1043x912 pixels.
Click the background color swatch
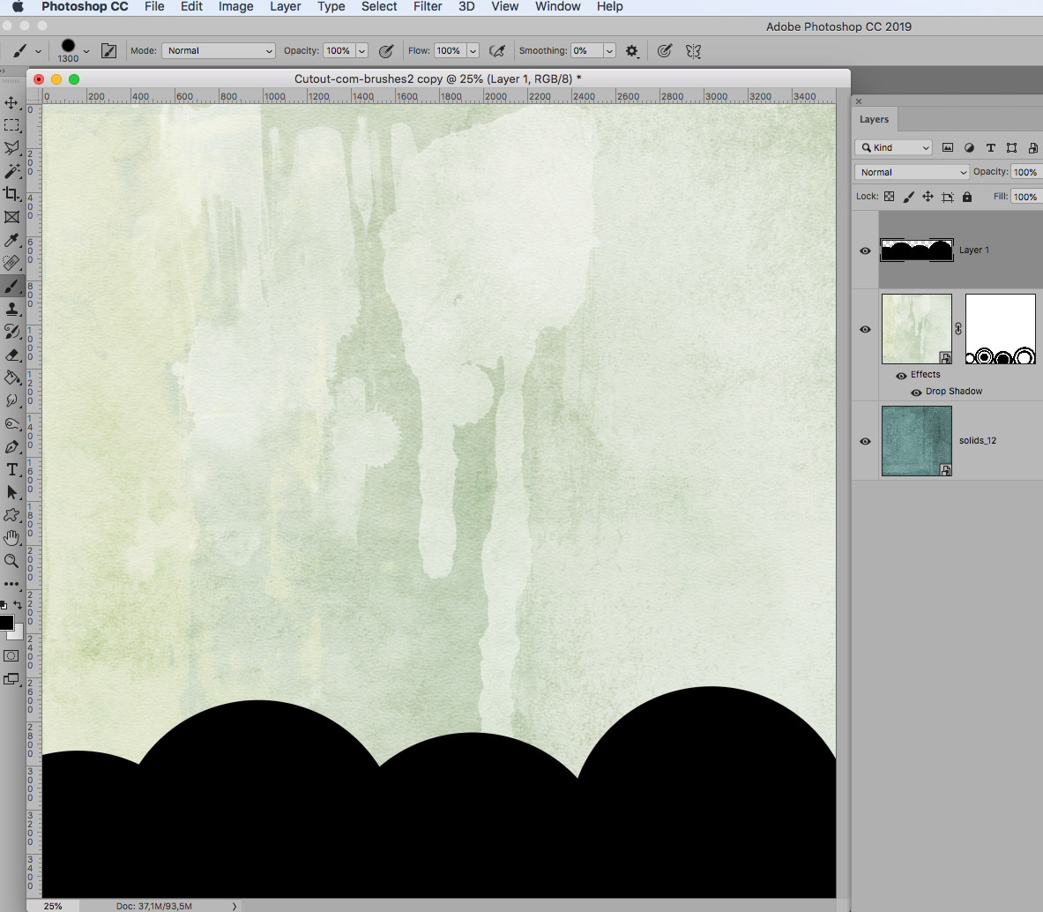[x=18, y=632]
